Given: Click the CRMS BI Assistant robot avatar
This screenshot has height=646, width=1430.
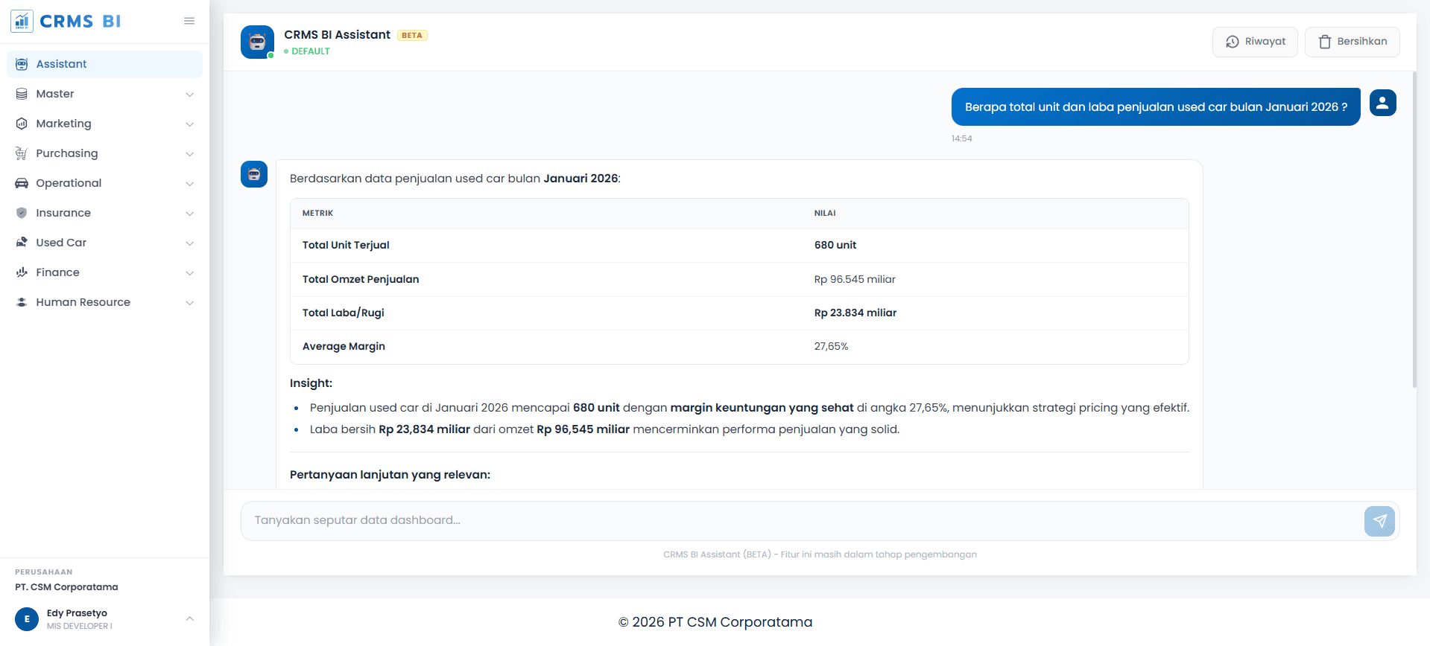Looking at the screenshot, I should [257, 42].
